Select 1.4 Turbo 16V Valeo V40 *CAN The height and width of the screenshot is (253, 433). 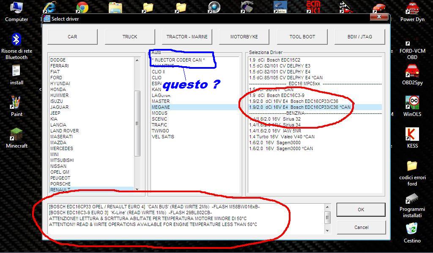[x=282, y=137]
